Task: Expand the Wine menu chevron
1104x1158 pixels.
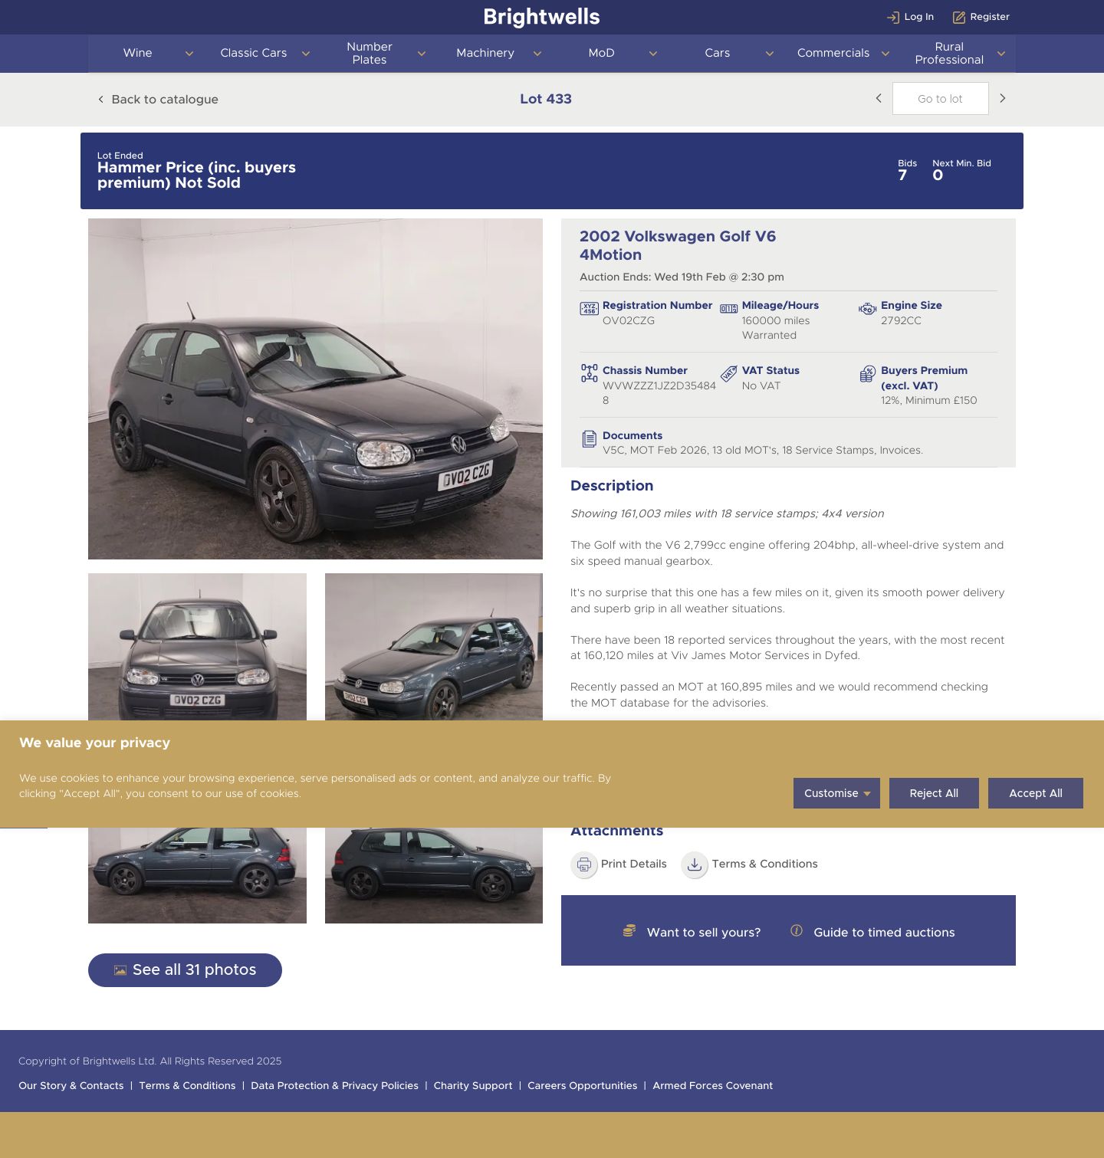Action: [x=189, y=54]
